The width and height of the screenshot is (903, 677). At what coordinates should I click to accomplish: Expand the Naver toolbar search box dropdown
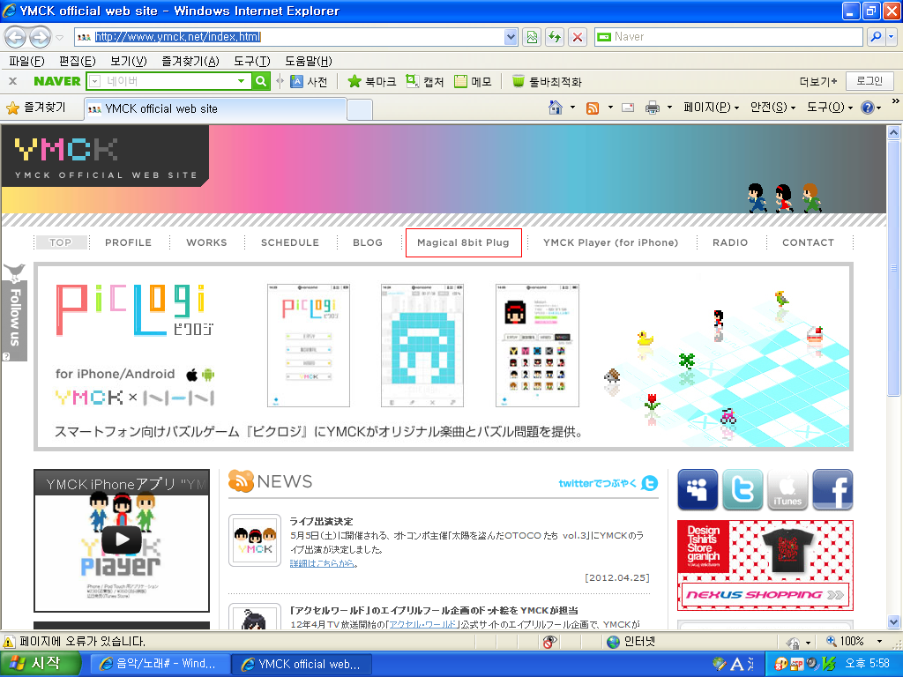[x=242, y=81]
